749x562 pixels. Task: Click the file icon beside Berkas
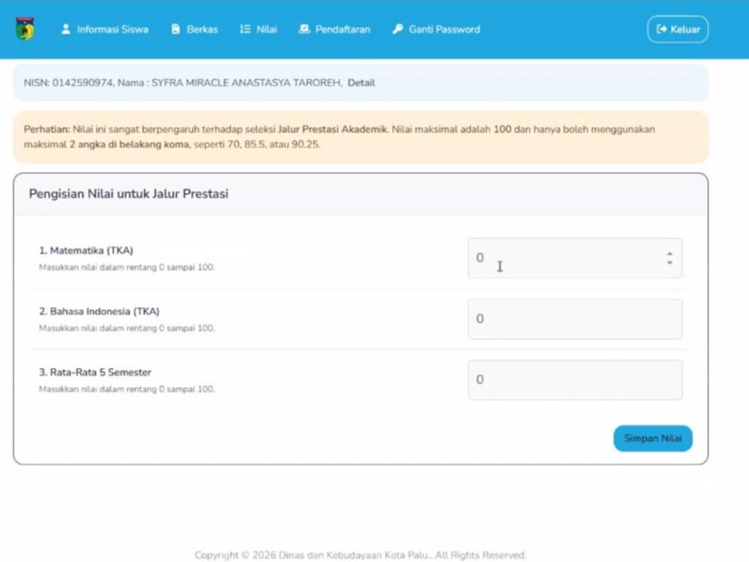[x=176, y=29]
